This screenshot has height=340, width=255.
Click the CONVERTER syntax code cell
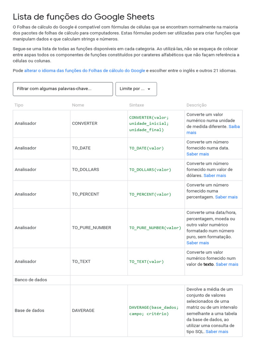coord(149,124)
